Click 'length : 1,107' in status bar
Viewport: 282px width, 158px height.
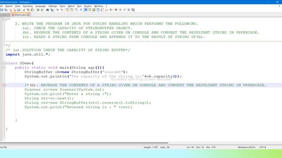pyautogui.click(x=151, y=147)
